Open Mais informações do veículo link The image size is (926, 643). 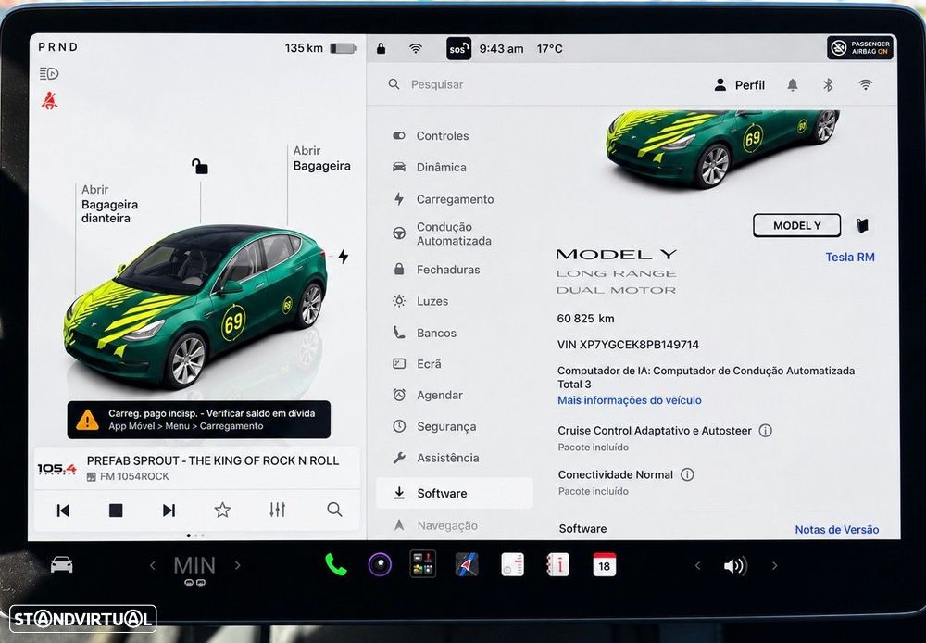630,400
